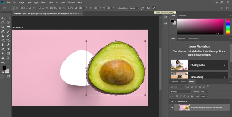Click the Color panel foreground swatch
232x117 pixels.
[172, 21]
